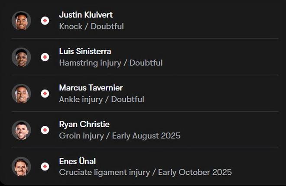Click 'Knock / Doubtful' status text
The image size is (286, 186).
point(91,26)
